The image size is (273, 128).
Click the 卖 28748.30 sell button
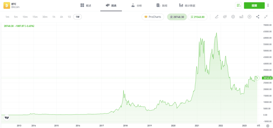[x=177, y=17]
